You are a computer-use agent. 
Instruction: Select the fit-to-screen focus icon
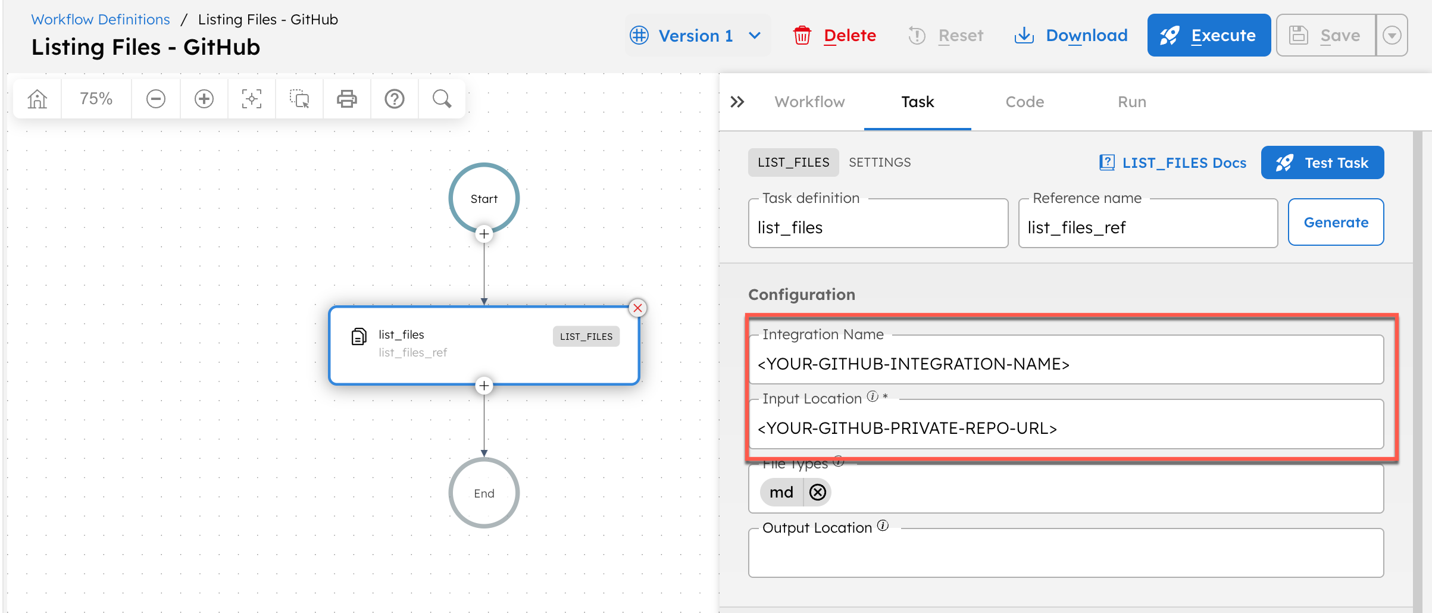pos(251,98)
